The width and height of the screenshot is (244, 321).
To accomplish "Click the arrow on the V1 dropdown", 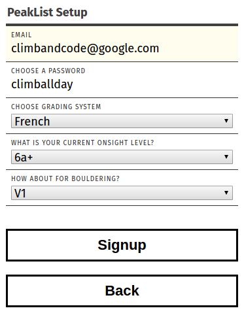I will click(226, 193).
